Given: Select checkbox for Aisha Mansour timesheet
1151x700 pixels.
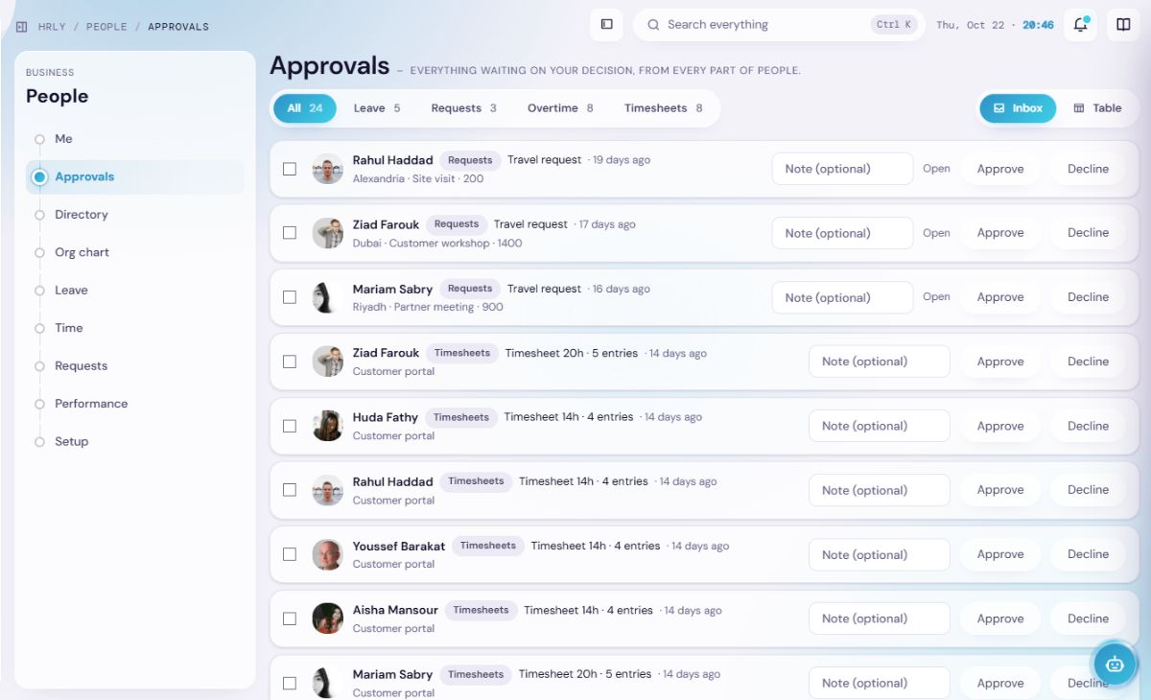Looking at the screenshot, I should 290,618.
